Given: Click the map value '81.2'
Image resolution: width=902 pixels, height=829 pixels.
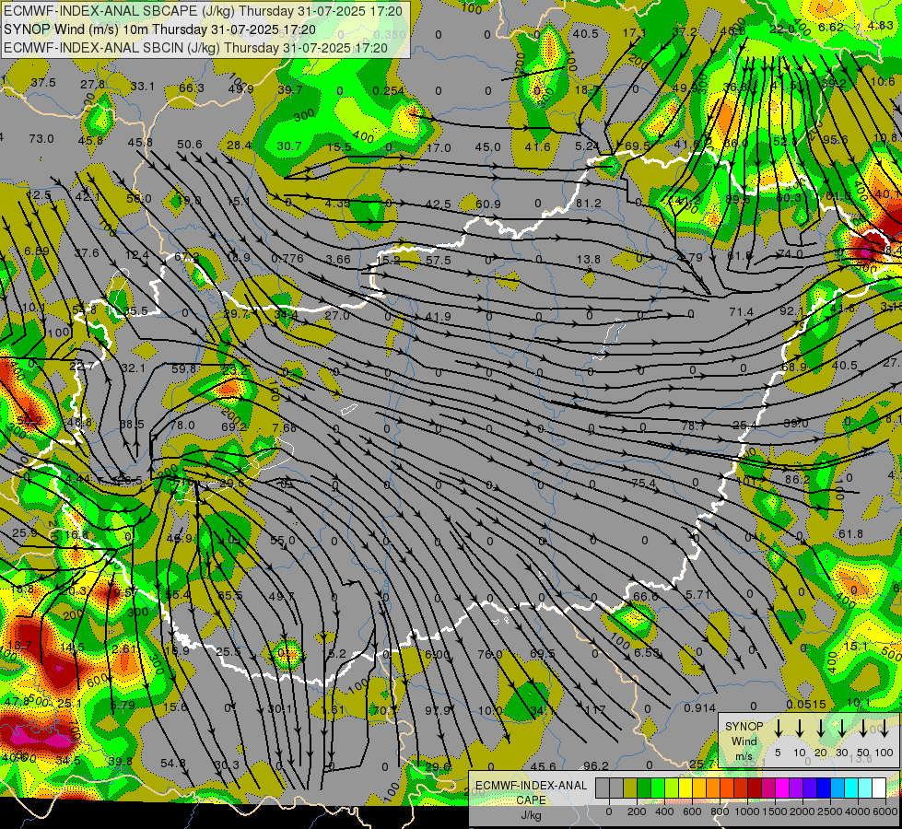Looking at the screenshot, I should pyautogui.click(x=588, y=203).
